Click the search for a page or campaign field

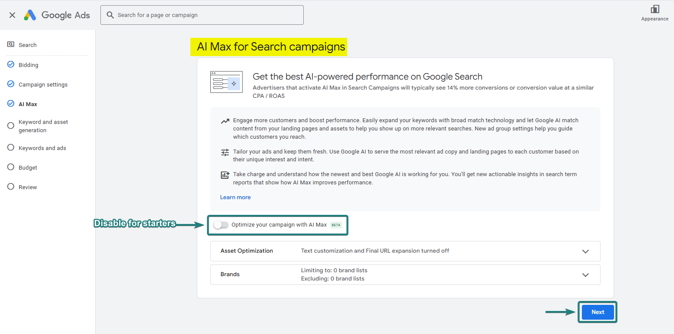202,15
